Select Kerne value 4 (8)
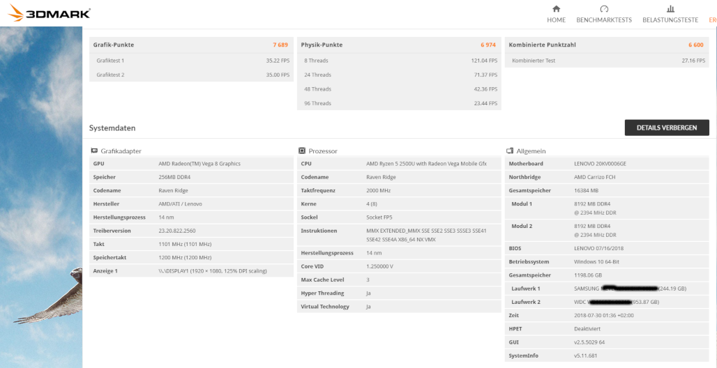This screenshot has width=717, height=368. point(372,204)
